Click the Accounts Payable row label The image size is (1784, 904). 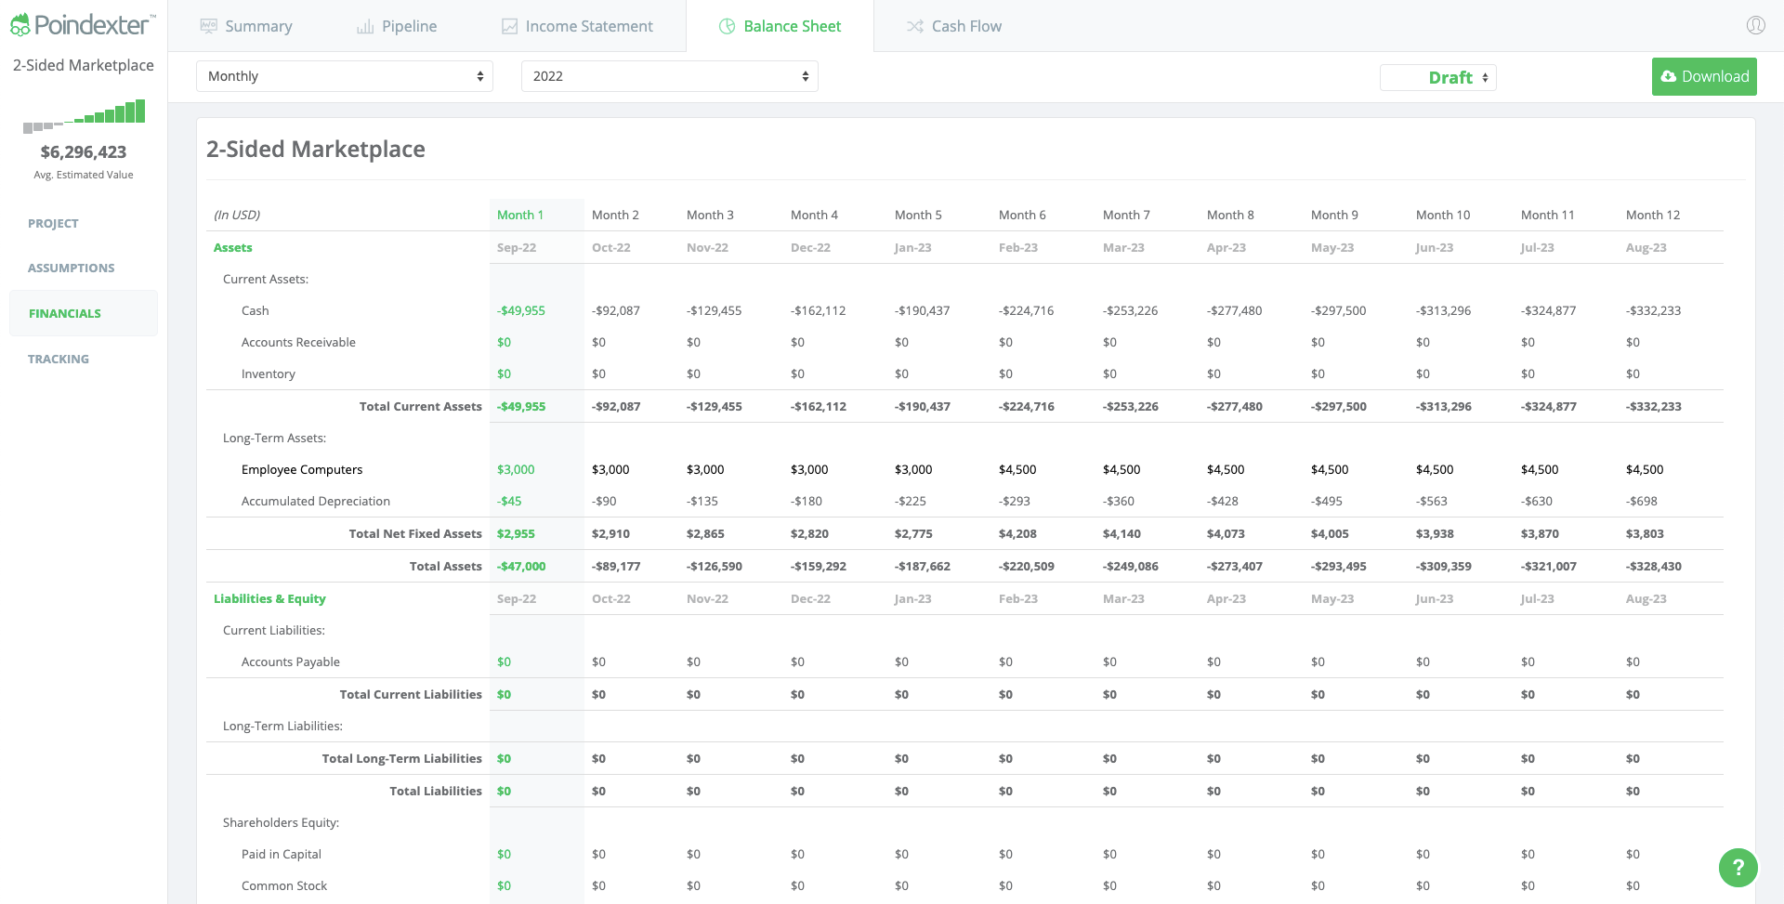(291, 662)
